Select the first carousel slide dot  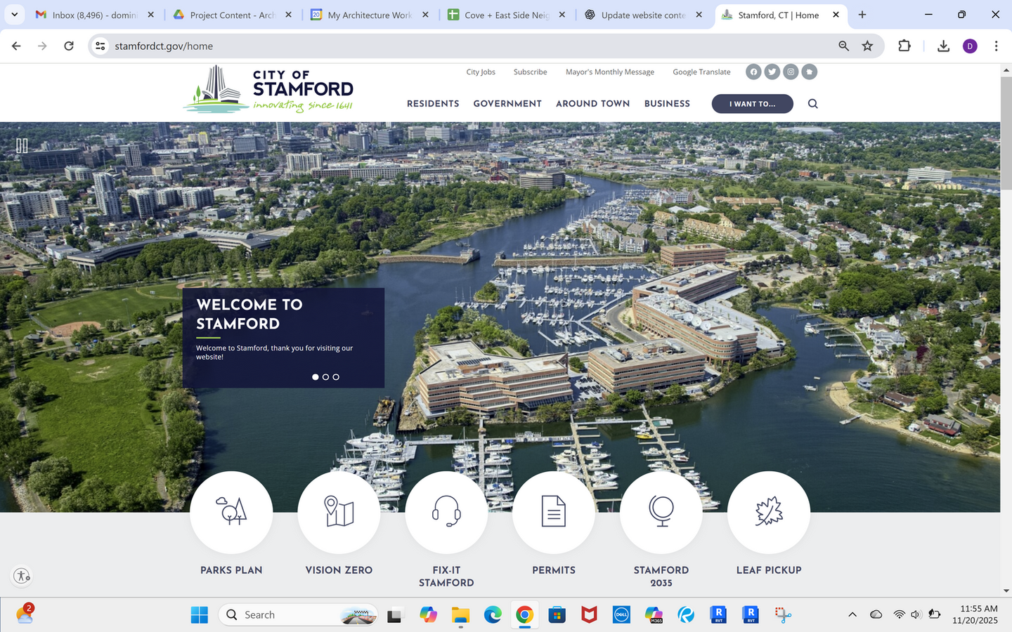point(316,377)
